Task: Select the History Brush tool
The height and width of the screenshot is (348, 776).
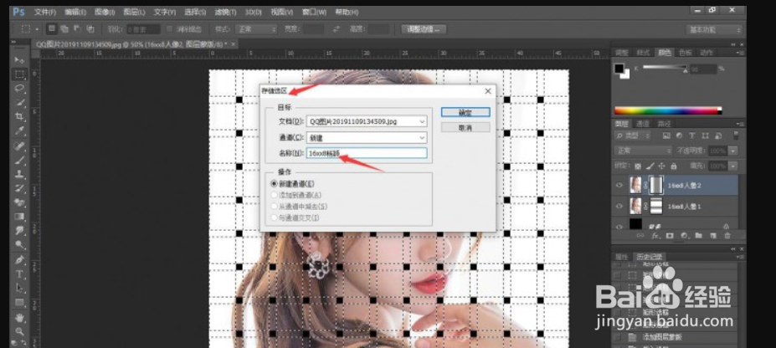Action: click(x=19, y=188)
